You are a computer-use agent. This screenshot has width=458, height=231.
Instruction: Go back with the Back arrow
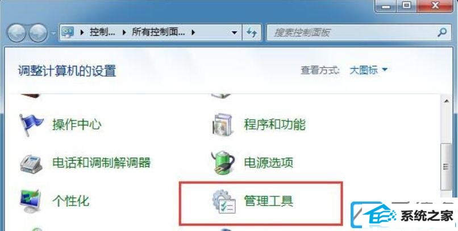click(16, 33)
